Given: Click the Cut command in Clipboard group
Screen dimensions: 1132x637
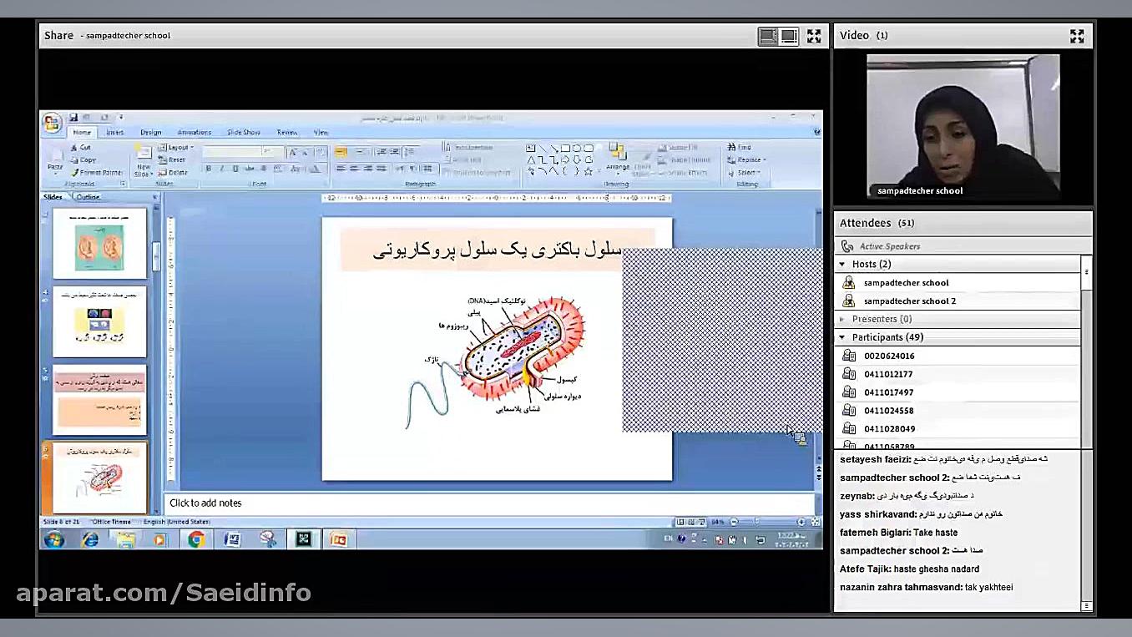Looking at the screenshot, I should tap(81, 148).
